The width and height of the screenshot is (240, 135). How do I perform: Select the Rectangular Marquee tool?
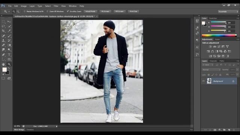tap(3, 22)
